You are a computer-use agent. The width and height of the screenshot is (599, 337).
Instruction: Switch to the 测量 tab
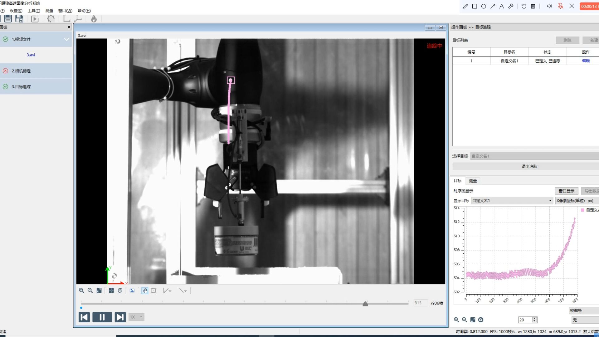(473, 181)
